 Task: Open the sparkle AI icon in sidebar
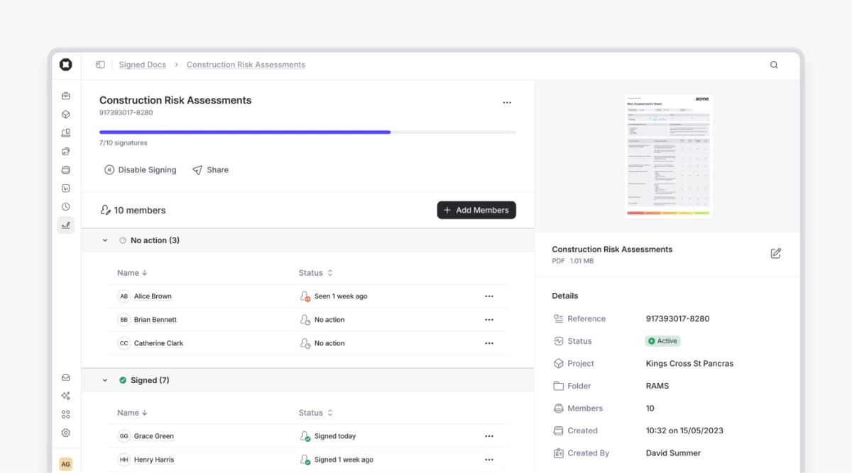tap(66, 396)
